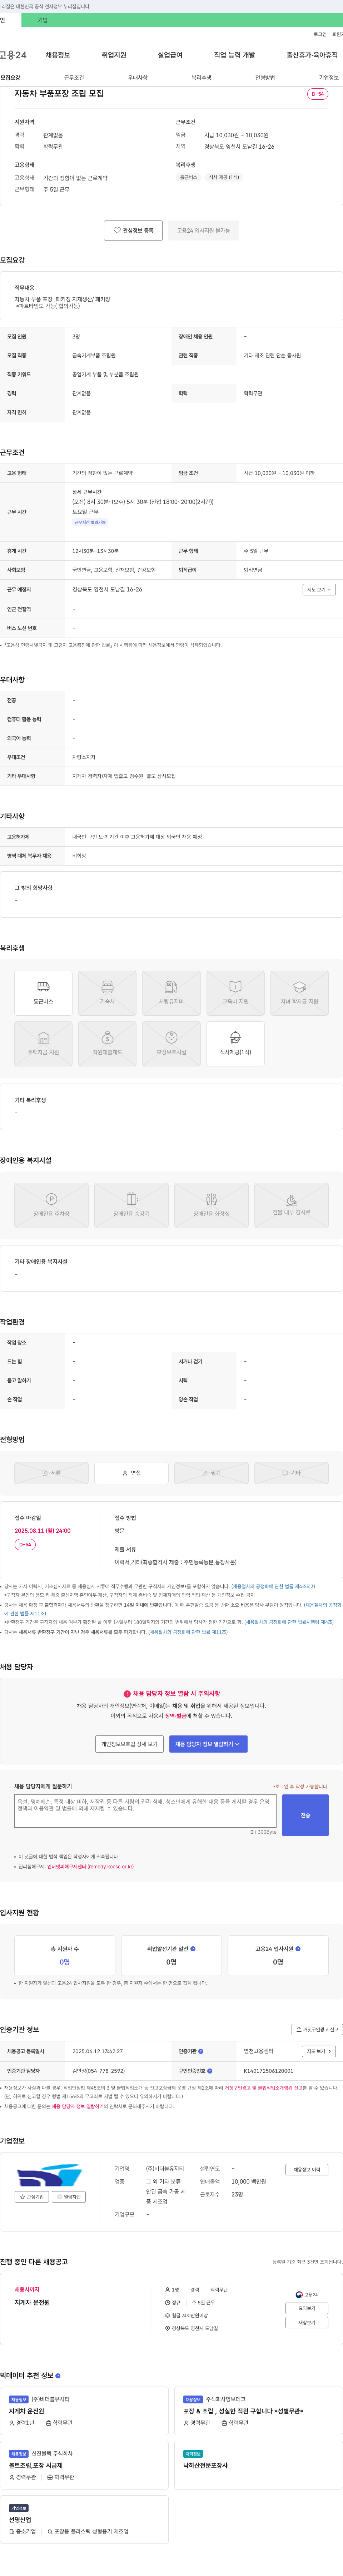Image resolution: width=343 pixels, height=2576 pixels.
Task: Click the 고용24 입사지원 불가능 button
Action: [x=203, y=230]
